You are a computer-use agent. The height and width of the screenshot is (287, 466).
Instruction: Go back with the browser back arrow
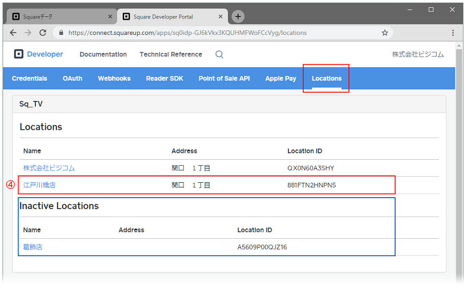(13, 33)
